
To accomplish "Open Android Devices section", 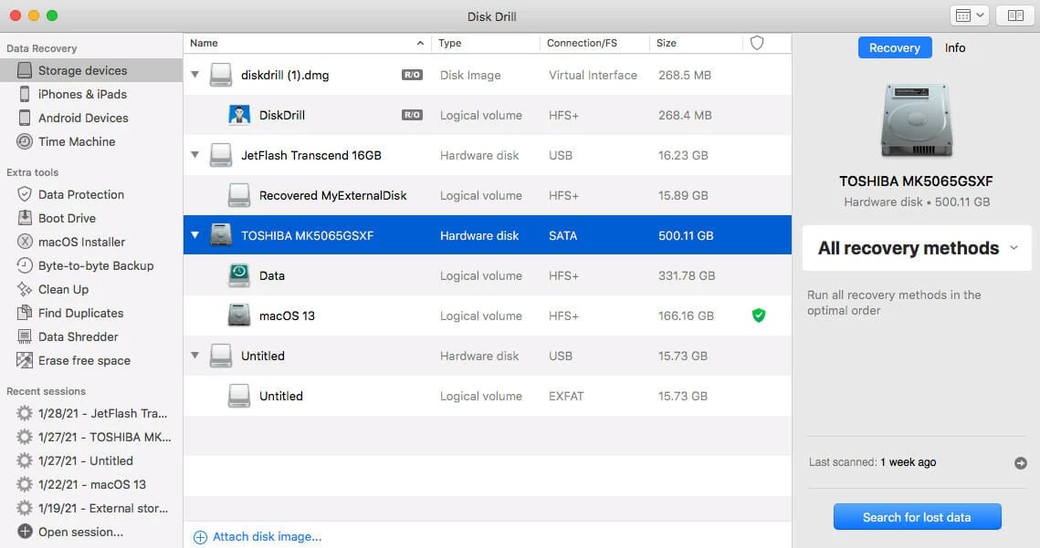I will click(83, 118).
